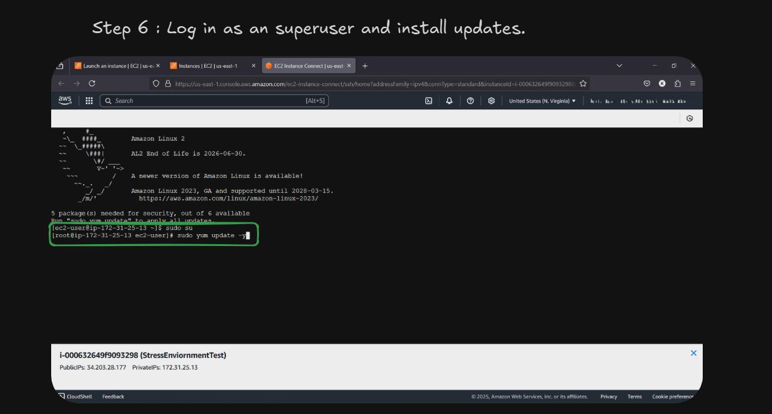Open Firefox extensions puzzle icon
This screenshot has height=414, width=772.
678,83
